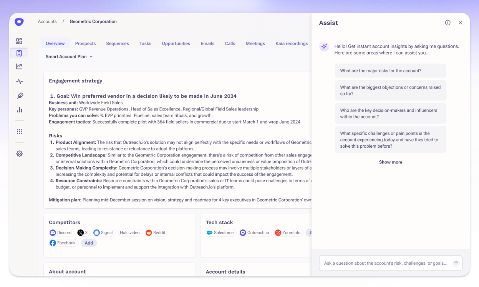Open the activity pulse icon in sidebar
479x287 pixels.
(x=19, y=81)
